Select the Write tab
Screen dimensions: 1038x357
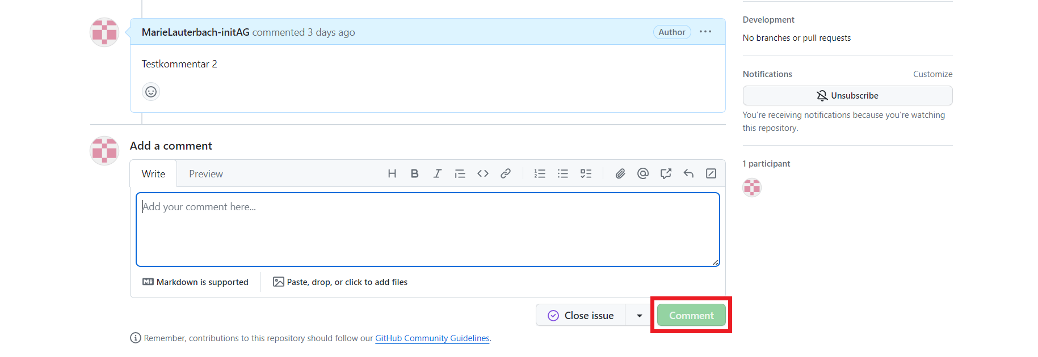153,174
